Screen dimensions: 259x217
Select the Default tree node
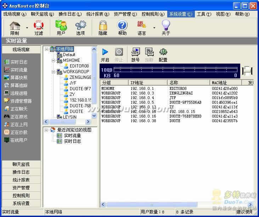point(69,55)
